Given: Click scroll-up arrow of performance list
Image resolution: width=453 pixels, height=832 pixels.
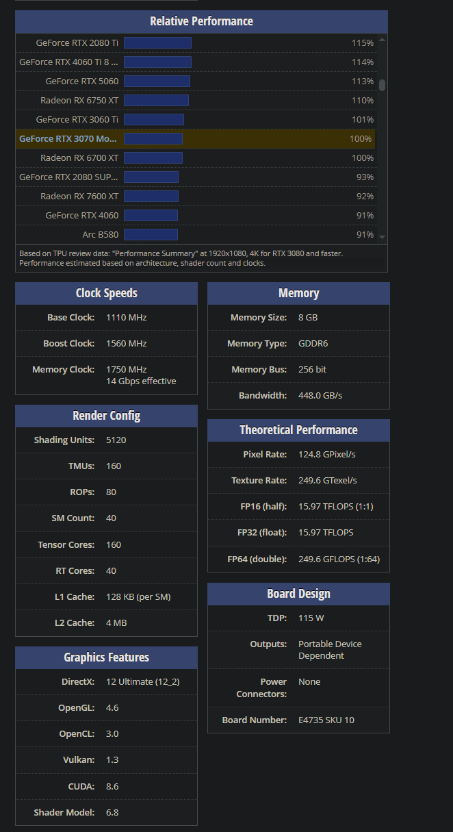Looking at the screenshot, I should [x=382, y=39].
